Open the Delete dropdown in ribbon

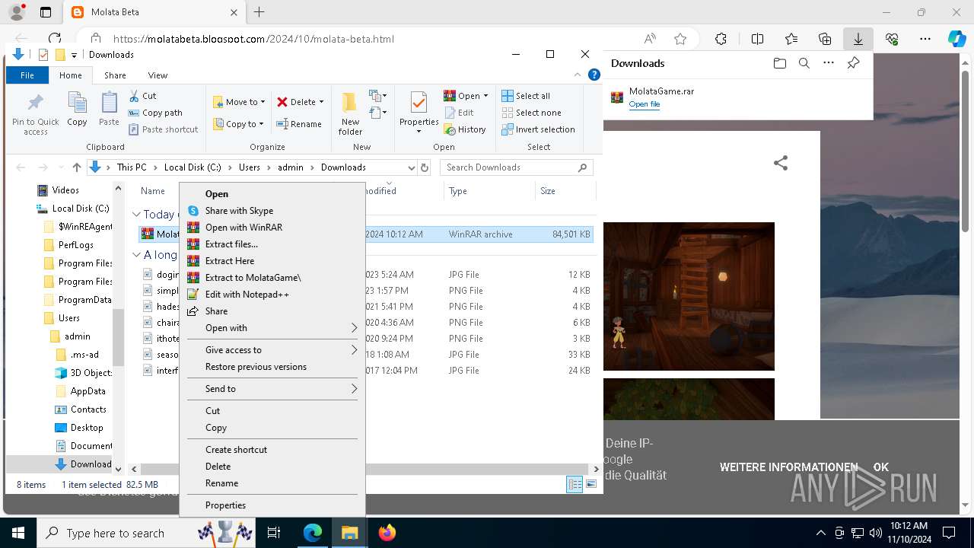[300, 102]
